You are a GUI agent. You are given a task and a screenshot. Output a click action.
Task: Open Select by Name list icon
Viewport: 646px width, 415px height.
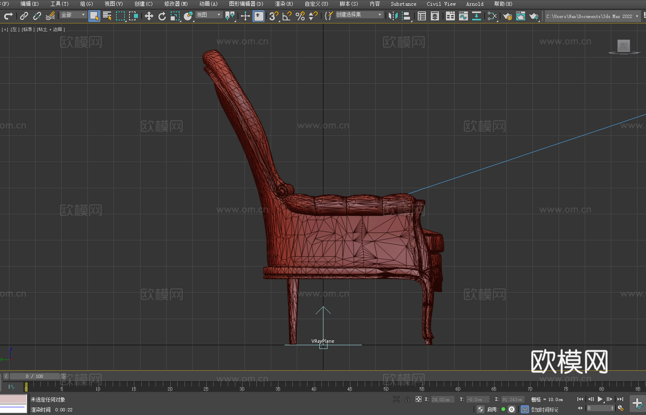pos(107,16)
